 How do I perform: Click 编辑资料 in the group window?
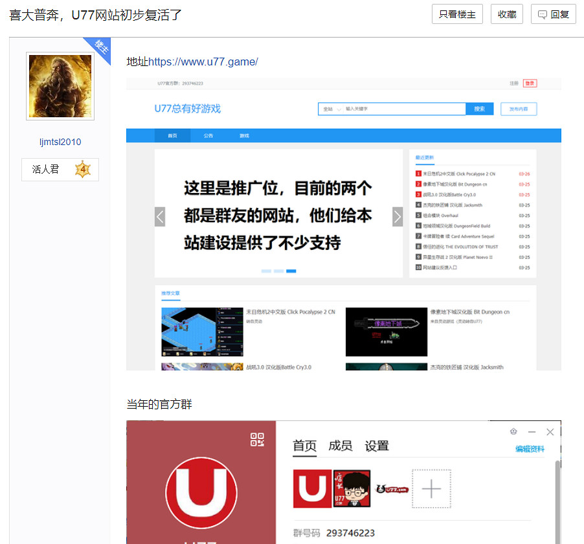[x=531, y=448]
